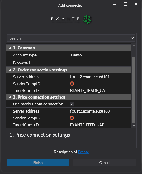Viewport: 142px width, 174px height.
Task: Open the Search dropdown chevron
Action: point(132,38)
